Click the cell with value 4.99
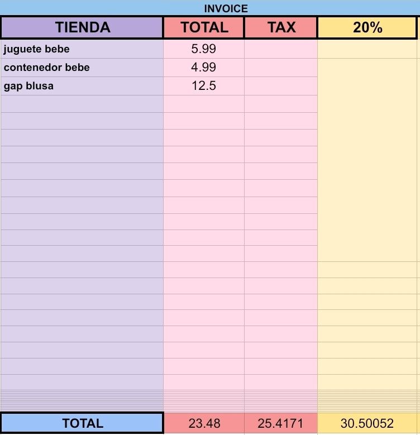This screenshot has height=435, width=420. tap(204, 68)
